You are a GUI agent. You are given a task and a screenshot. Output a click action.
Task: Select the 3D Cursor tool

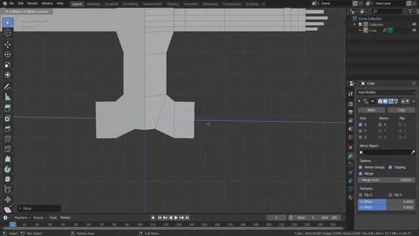click(7, 33)
